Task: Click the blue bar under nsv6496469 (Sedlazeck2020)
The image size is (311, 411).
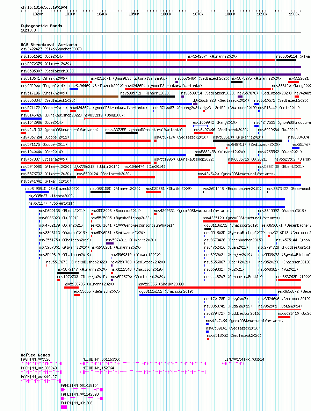Action: [x=74, y=89]
